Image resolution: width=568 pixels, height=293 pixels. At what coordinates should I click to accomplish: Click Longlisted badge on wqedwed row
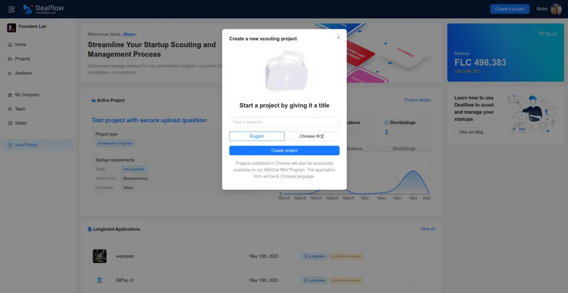pyautogui.click(x=315, y=256)
